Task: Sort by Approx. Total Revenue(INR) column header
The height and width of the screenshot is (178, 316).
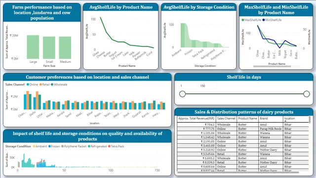Action: 197,119
